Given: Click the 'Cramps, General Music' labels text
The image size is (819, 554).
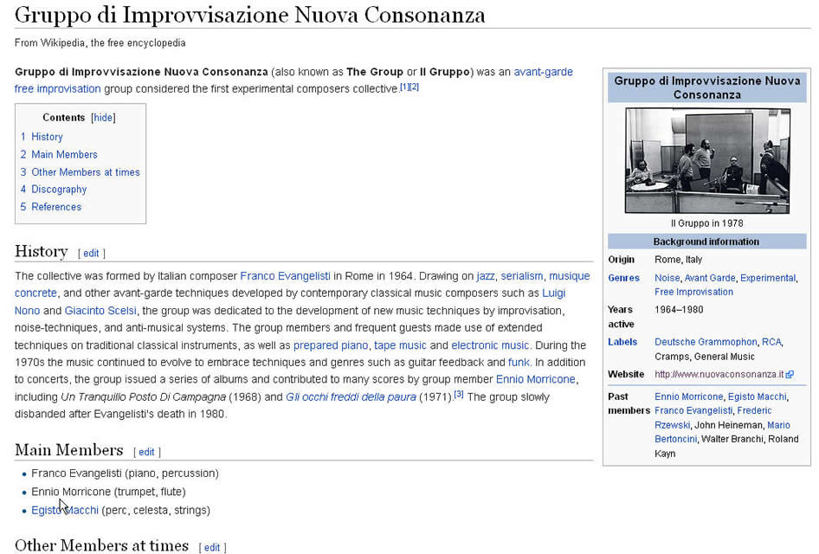Looking at the screenshot, I should click(x=705, y=357).
